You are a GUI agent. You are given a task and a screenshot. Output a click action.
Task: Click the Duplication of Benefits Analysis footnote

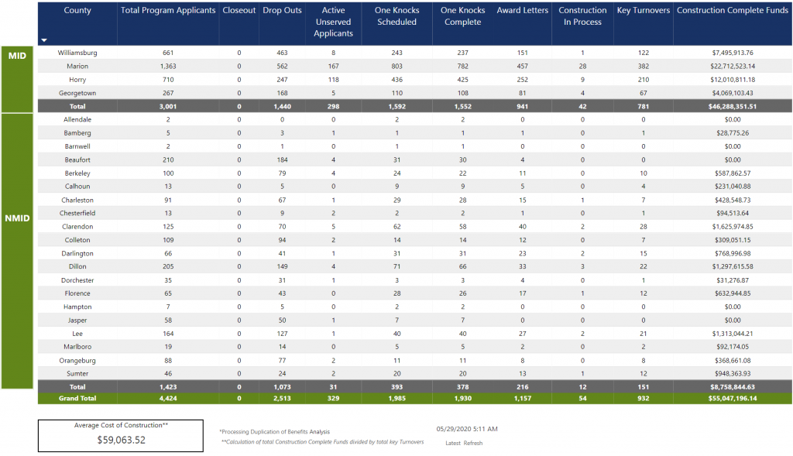274,432
